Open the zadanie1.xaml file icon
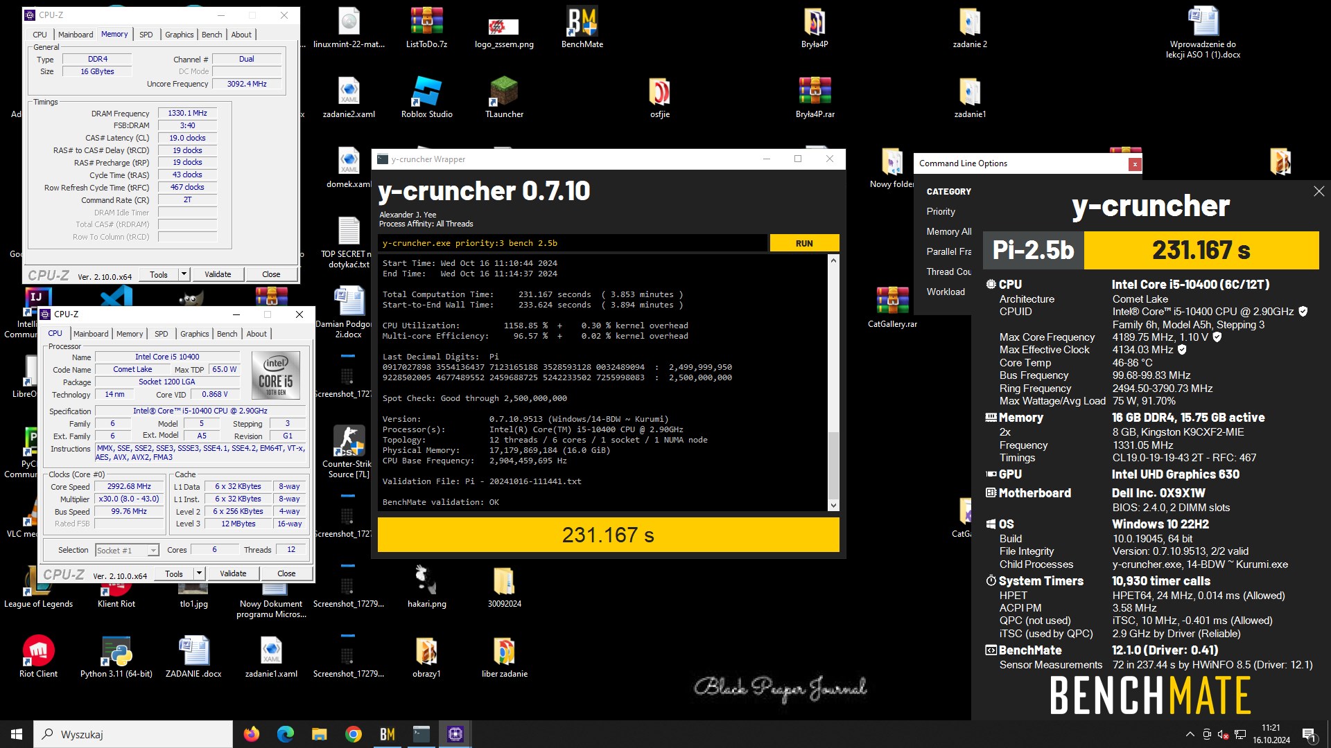 click(271, 657)
